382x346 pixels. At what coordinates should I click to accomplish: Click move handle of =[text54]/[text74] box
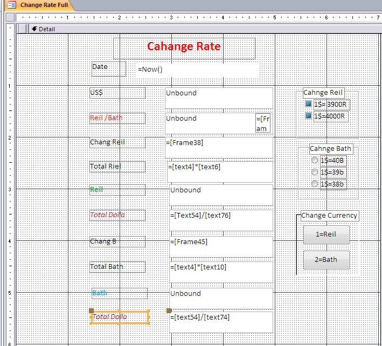pyautogui.click(x=169, y=310)
